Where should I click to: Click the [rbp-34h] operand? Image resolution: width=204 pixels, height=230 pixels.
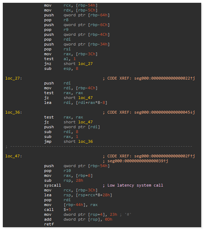99,44
